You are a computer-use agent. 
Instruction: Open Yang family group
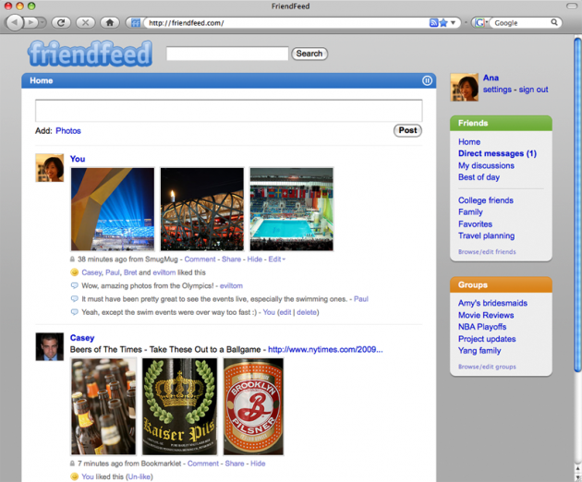click(479, 351)
